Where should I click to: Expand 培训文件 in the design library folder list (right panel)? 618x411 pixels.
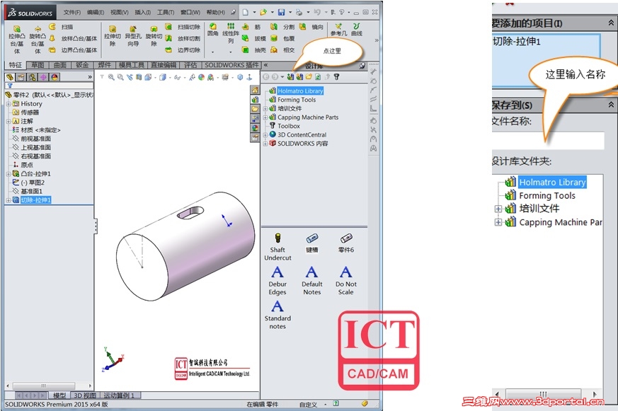coord(498,209)
